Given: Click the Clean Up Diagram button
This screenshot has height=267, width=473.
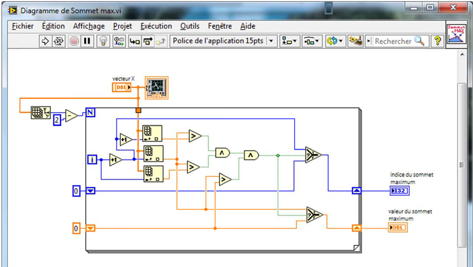Looking at the screenshot, I should (x=356, y=41).
